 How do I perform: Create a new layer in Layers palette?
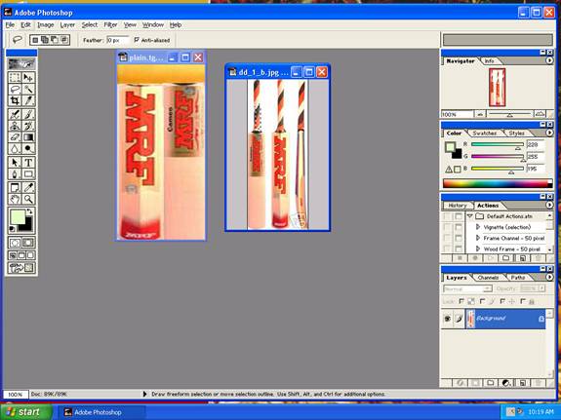[x=522, y=383]
